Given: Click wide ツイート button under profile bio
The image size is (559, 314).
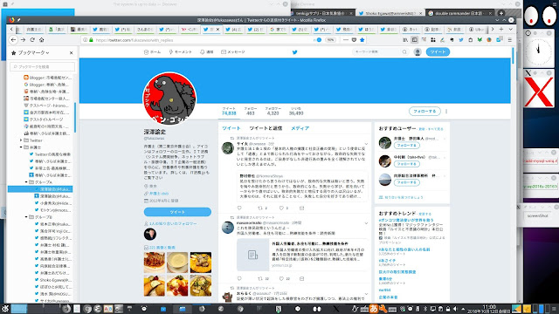Looking at the screenshot, I should coord(177,212).
